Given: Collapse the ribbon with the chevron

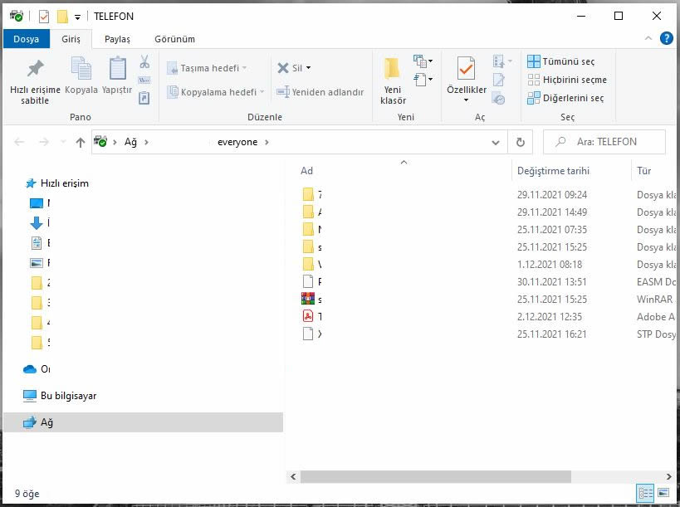Looking at the screenshot, I should coord(648,38).
